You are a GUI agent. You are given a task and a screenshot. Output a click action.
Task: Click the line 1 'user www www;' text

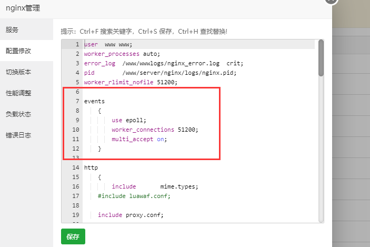(108, 44)
